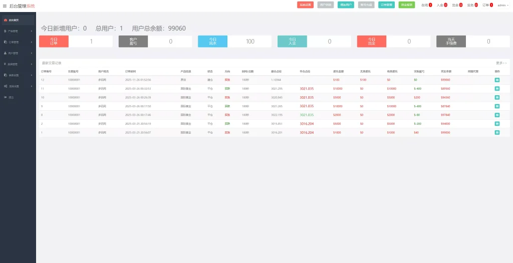Open the 后台首页 dashboard sidebar item
513x263 pixels.
[18, 20]
